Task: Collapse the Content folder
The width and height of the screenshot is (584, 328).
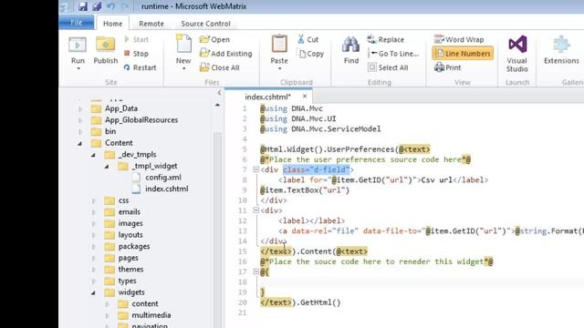Action: 79,143
